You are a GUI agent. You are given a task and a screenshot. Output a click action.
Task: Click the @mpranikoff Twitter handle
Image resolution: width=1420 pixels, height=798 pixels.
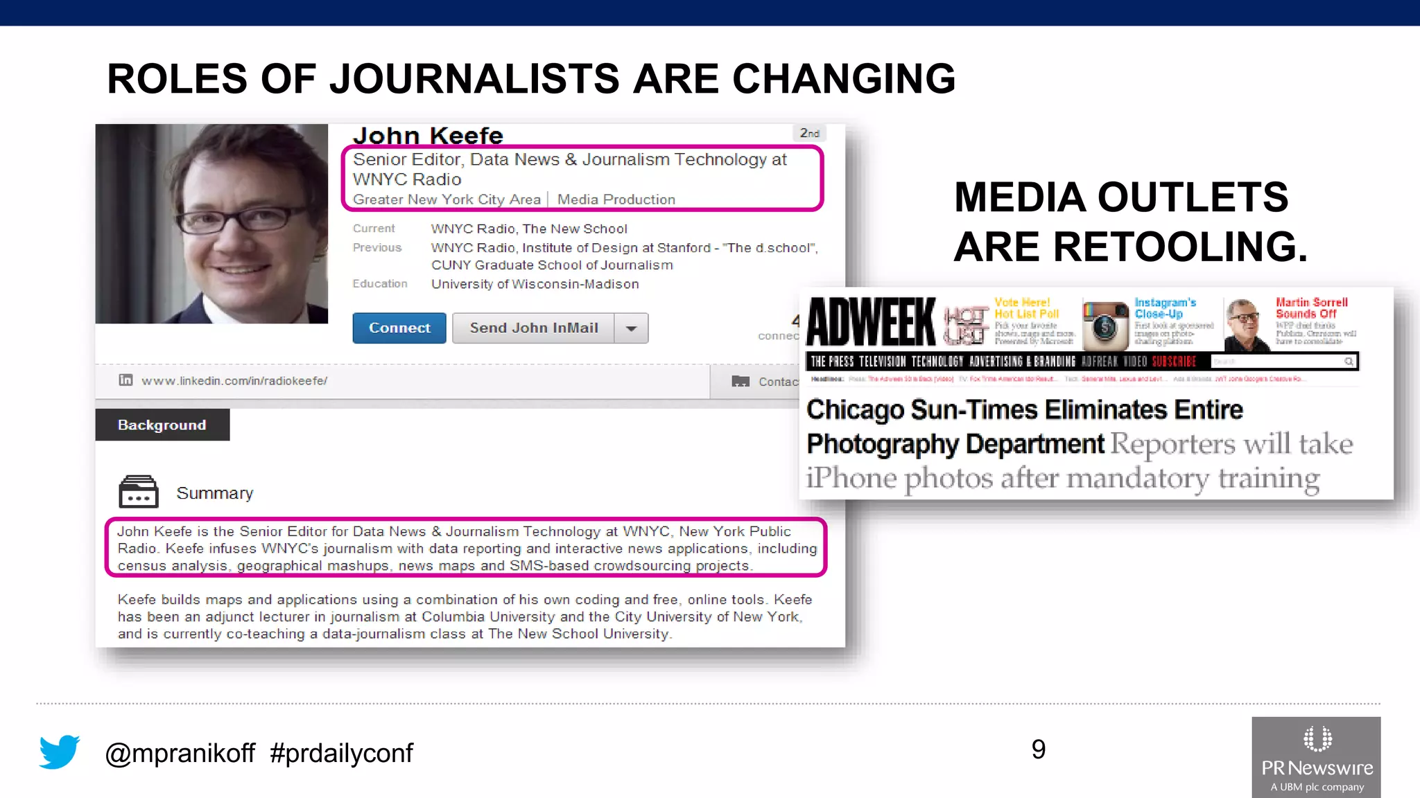click(180, 753)
